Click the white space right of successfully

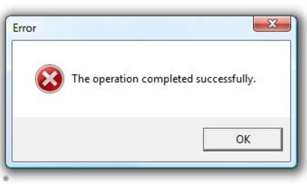[272, 79]
